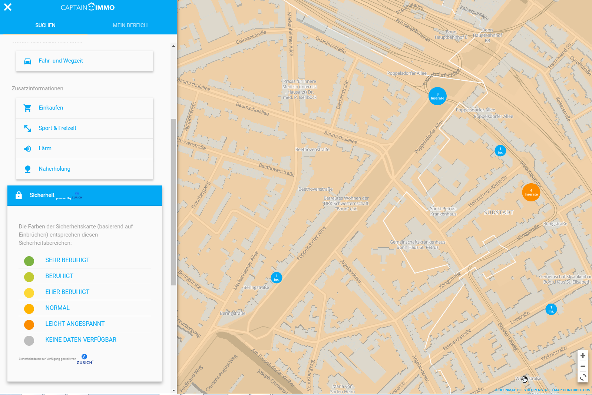592x395 pixels.
Task: Click the tree Naherholung icon
Action: [x=27, y=169]
